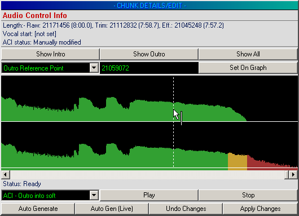Image resolution: width=299 pixels, height=216 pixels.
Task: Open the Outro Reference Point dropdown arrow
Action: click(94, 68)
